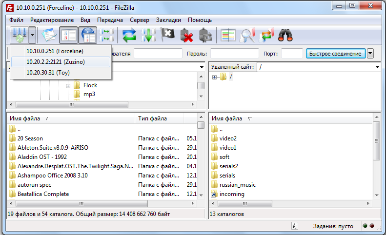Screen dimensions: 386x235
Task: Select remote folder video2
Action: pos(228,138)
